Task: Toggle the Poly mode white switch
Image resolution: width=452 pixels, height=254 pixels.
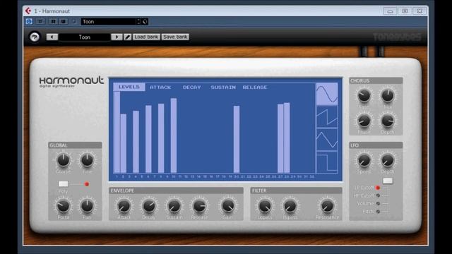Action: pyautogui.click(x=64, y=183)
